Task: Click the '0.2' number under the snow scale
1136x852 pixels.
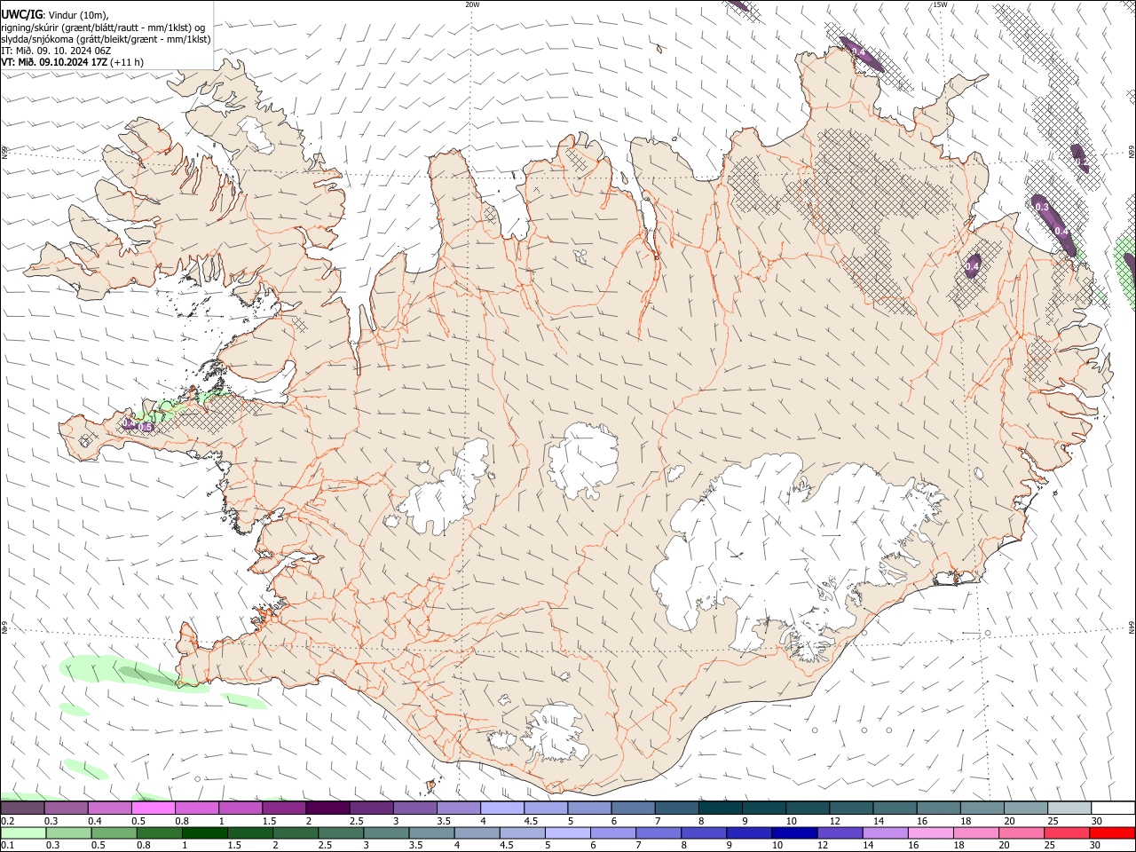Action: tap(6, 821)
